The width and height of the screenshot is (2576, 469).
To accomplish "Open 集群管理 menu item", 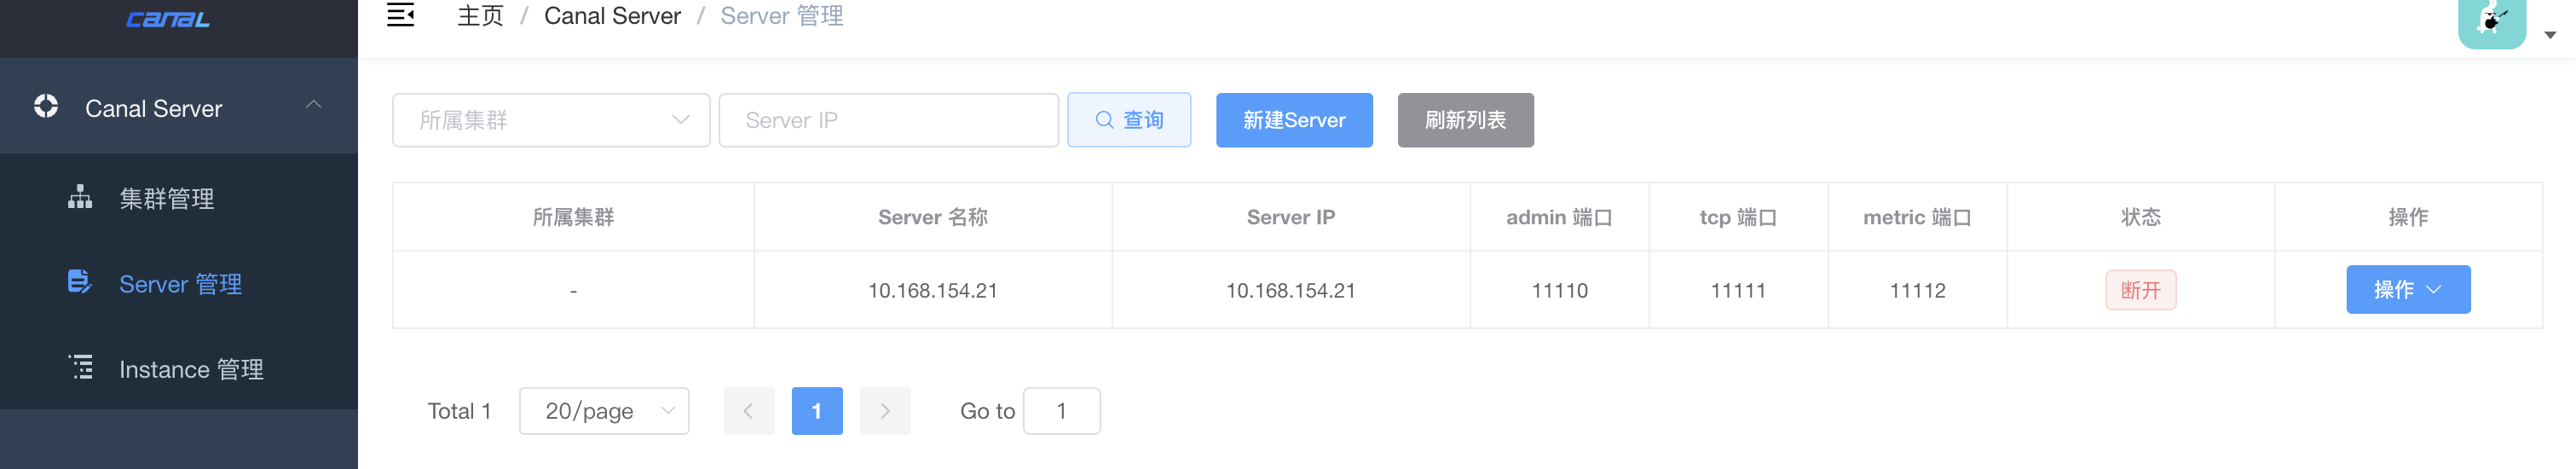I will (179, 198).
